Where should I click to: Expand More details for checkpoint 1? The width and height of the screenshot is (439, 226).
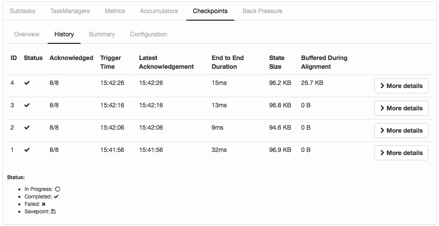point(401,153)
